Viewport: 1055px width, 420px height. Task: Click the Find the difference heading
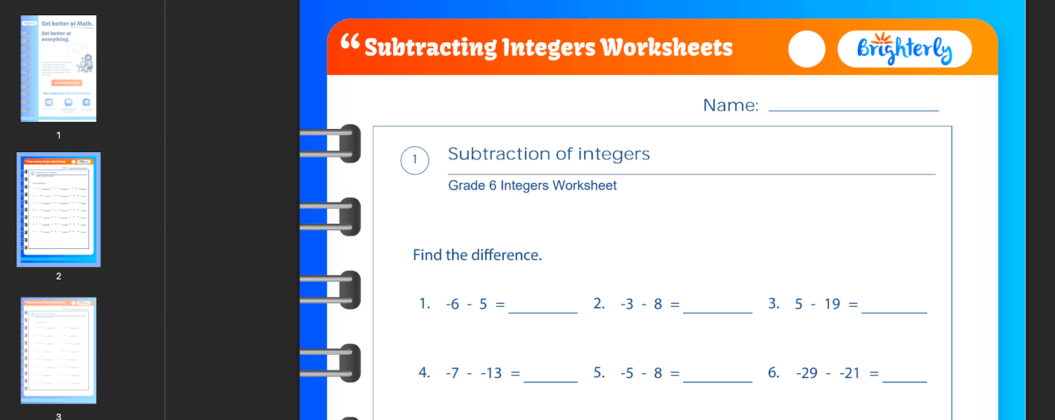476,255
